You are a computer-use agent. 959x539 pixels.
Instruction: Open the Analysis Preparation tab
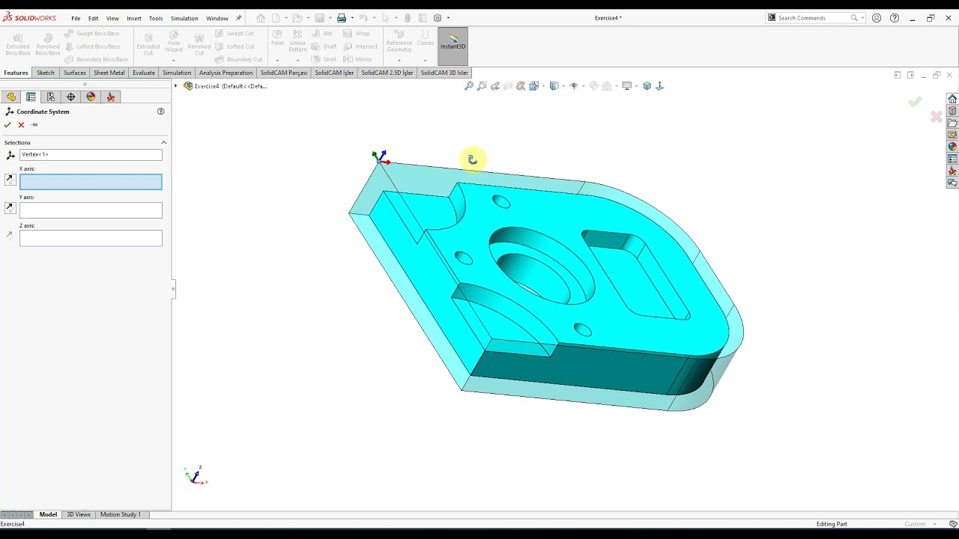point(226,73)
